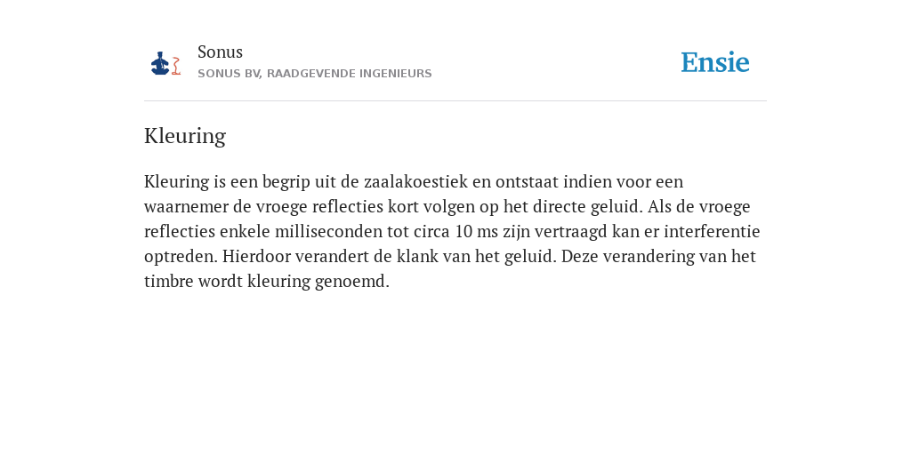Select the Sonus BV, Raadgevende Ingenieurs subtitle
911x455 pixels.
coord(314,74)
